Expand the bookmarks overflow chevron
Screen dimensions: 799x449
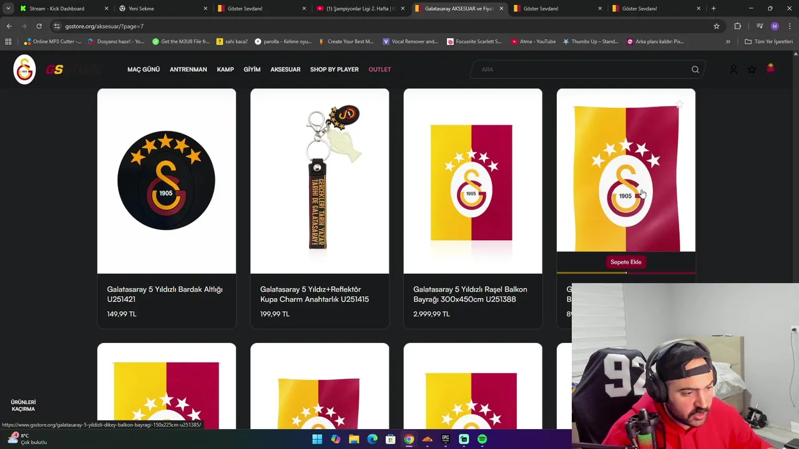(x=728, y=41)
